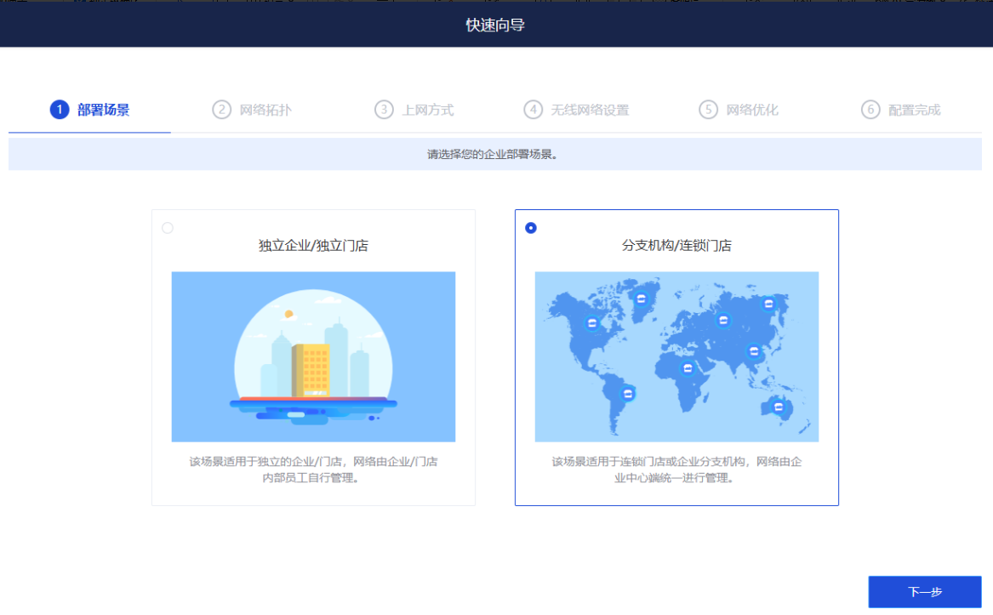Screen dimensions: 993x615
Task: Click the step 4 number circle
Action: tap(533, 110)
